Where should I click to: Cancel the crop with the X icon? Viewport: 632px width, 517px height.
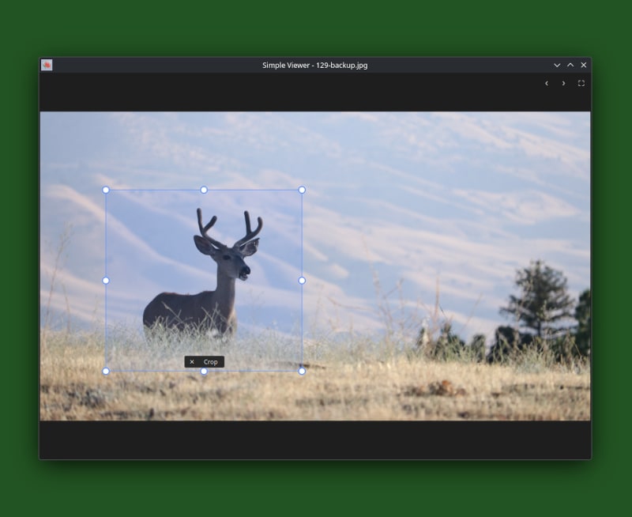coord(192,362)
